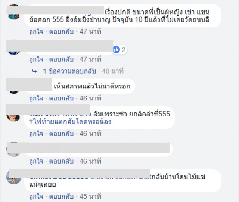Click the 45 นาที timestamp on last comment

[x=90, y=196]
